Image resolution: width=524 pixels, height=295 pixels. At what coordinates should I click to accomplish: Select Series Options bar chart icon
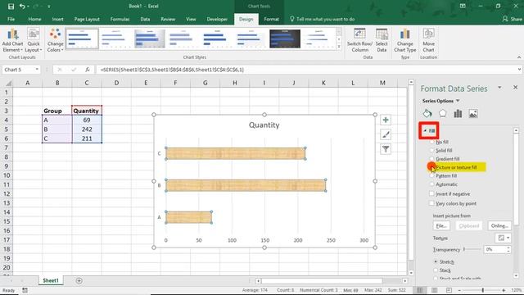(x=458, y=113)
